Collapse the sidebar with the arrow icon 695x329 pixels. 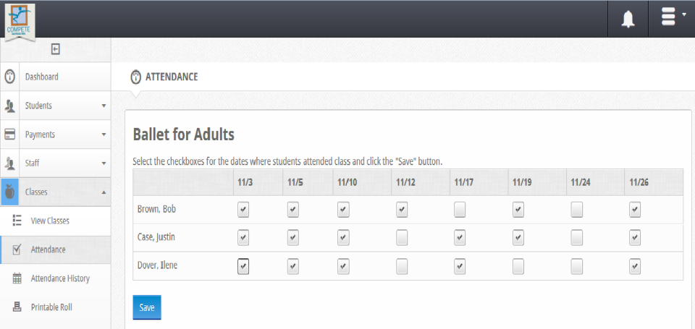(55, 49)
